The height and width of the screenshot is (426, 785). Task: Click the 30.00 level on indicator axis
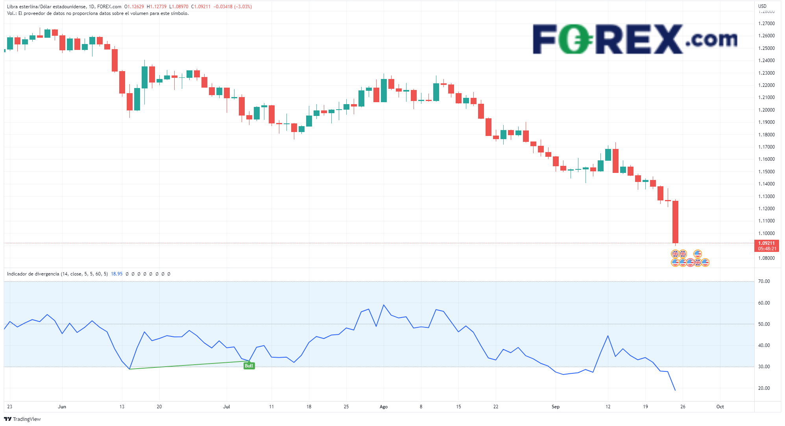point(764,367)
